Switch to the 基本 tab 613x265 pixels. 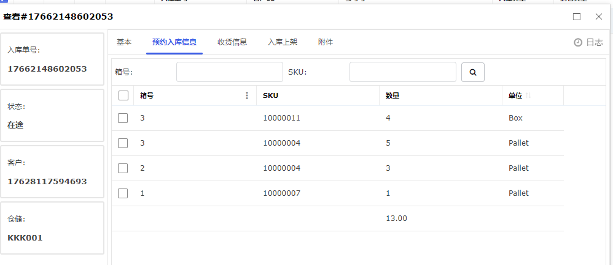pyautogui.click(x=124, y=42)
